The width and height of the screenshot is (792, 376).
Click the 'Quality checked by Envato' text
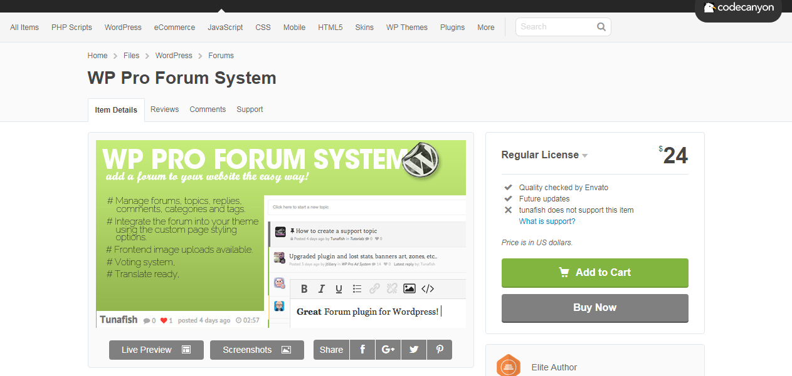click(x=564, y=188)
